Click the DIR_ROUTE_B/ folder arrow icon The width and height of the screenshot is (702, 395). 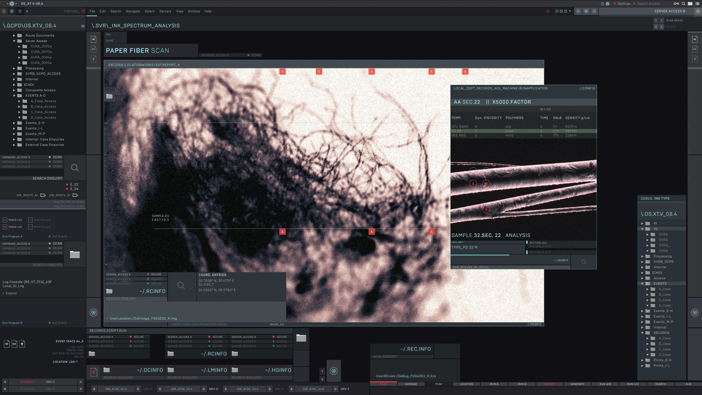point(75,195)
